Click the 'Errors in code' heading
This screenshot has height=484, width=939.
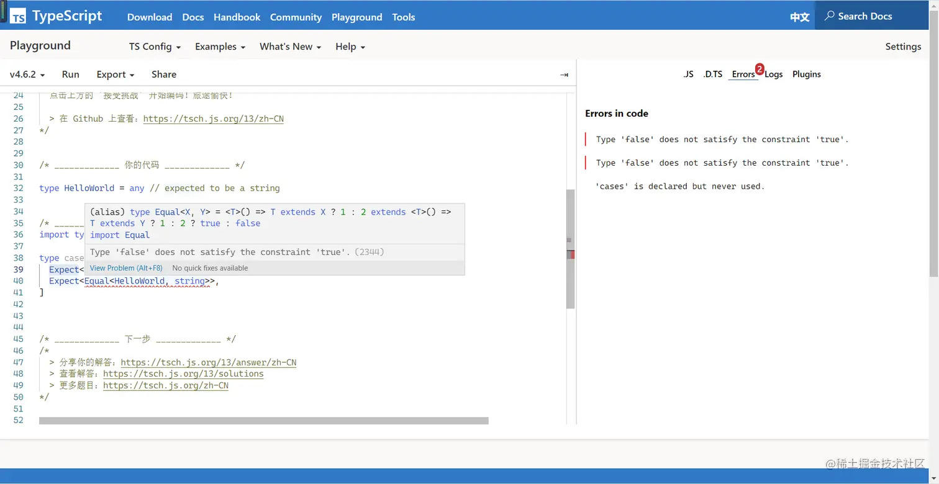point(617,114)
